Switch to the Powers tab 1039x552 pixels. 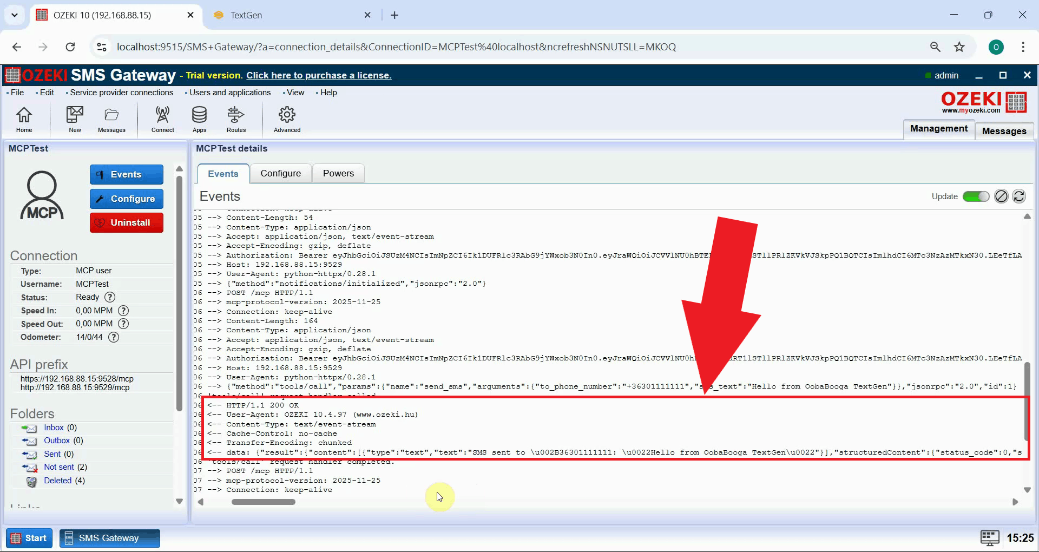(338, 173)
